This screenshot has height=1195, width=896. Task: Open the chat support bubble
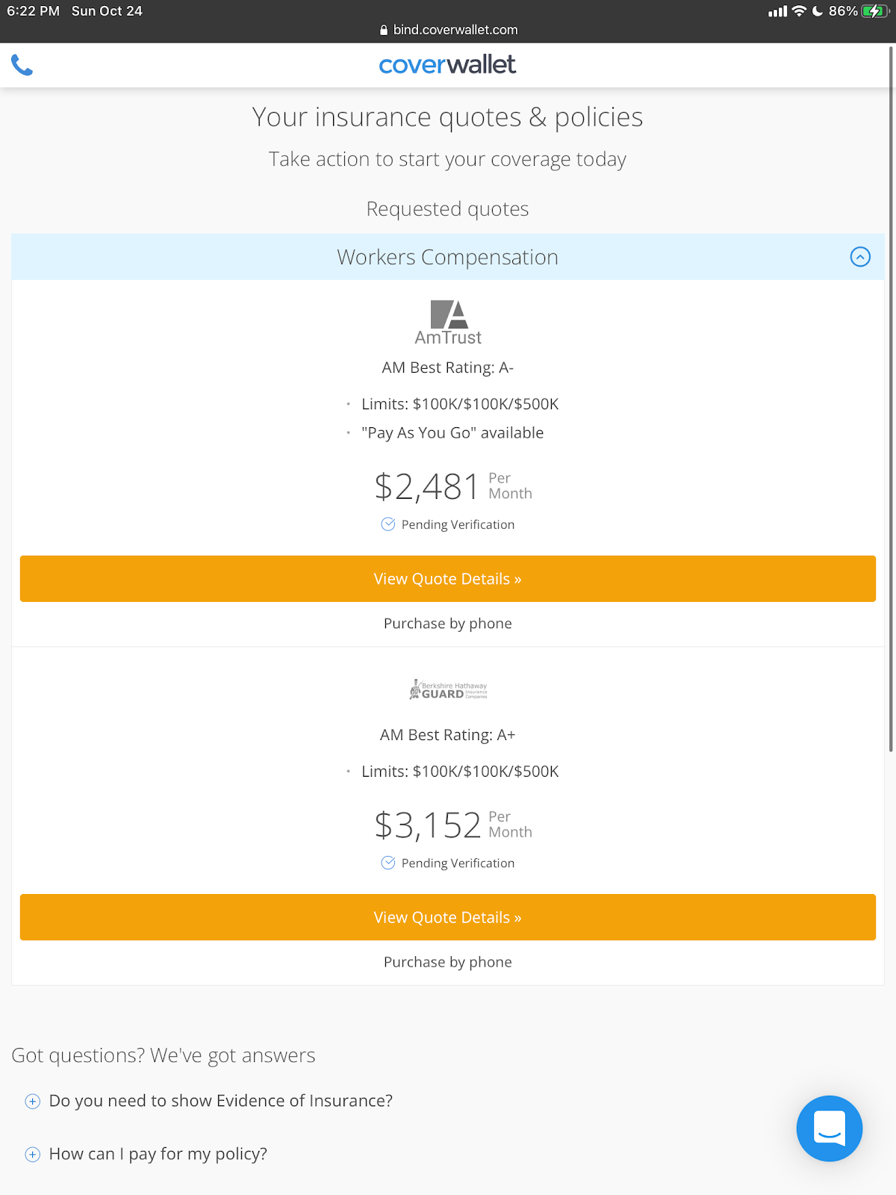(x=829, y=1128)
